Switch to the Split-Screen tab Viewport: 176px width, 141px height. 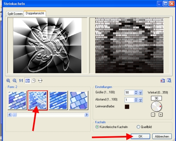(15, 14)
